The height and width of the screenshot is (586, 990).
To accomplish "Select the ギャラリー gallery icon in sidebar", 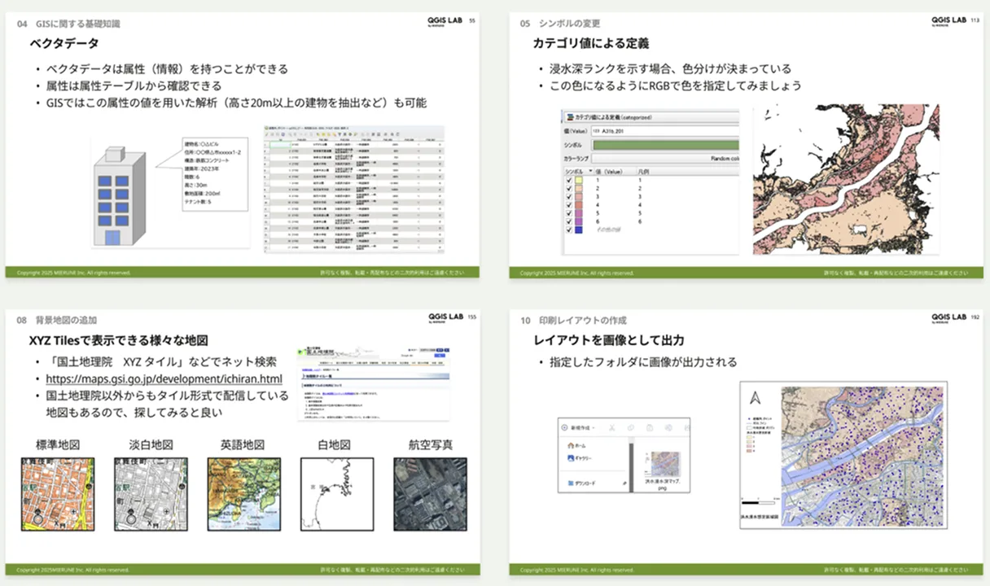I will coord(571,458).
